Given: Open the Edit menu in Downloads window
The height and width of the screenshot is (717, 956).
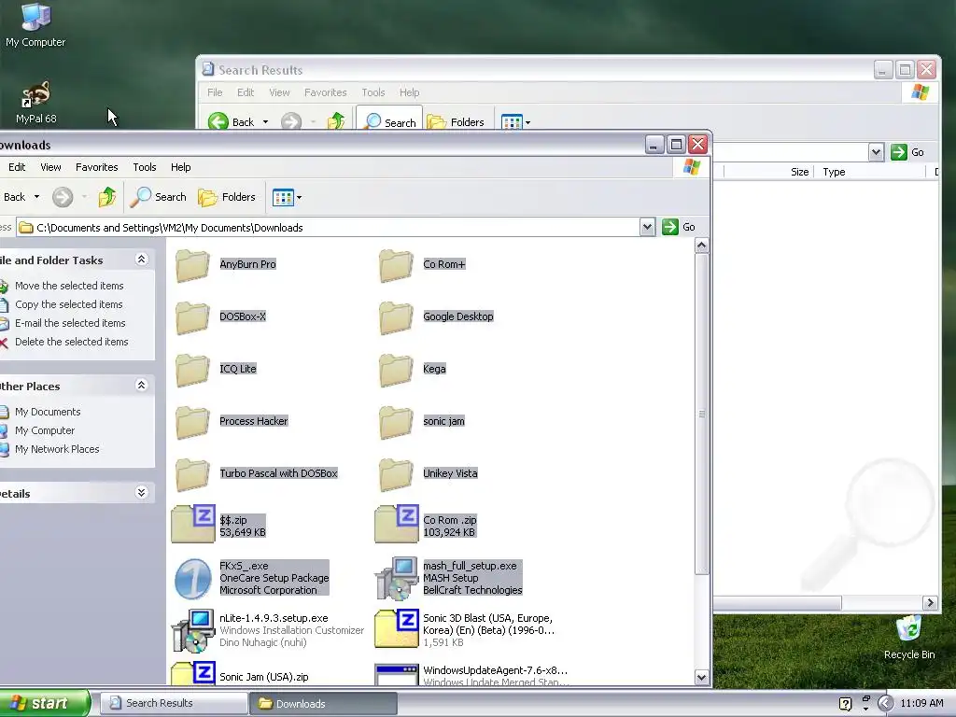Looking at the screenshot, I should [x=17, y=167].
